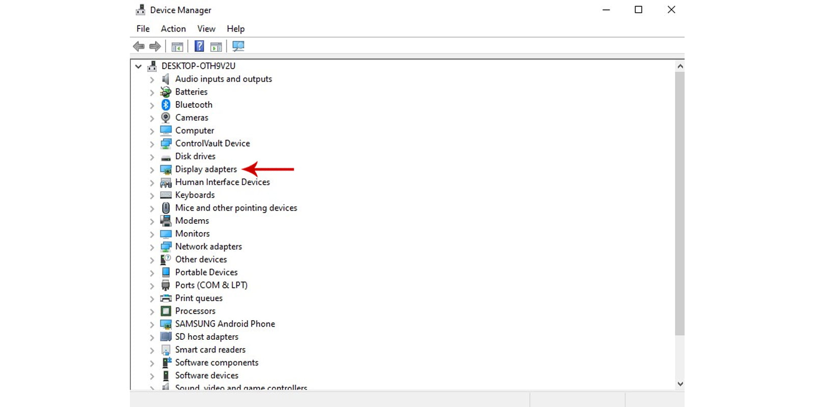This screenshot has width=815, height=407.
Task: Expand the Display adapters chevron
Action: coord(152,170)
